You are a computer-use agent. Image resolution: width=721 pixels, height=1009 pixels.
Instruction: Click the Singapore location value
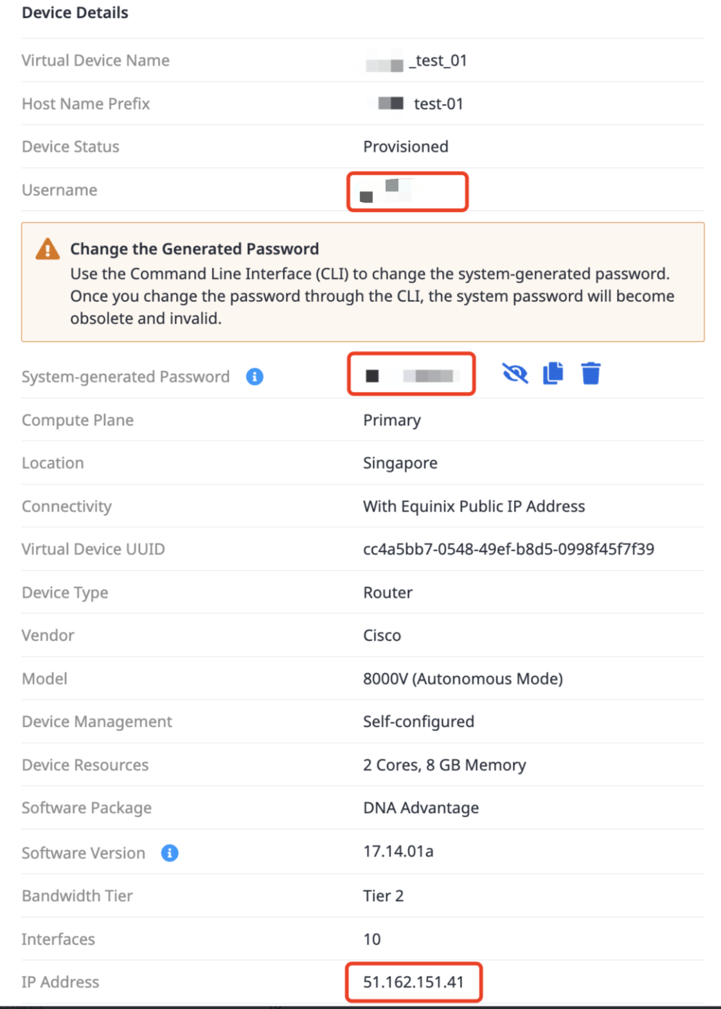click(400, 463)
